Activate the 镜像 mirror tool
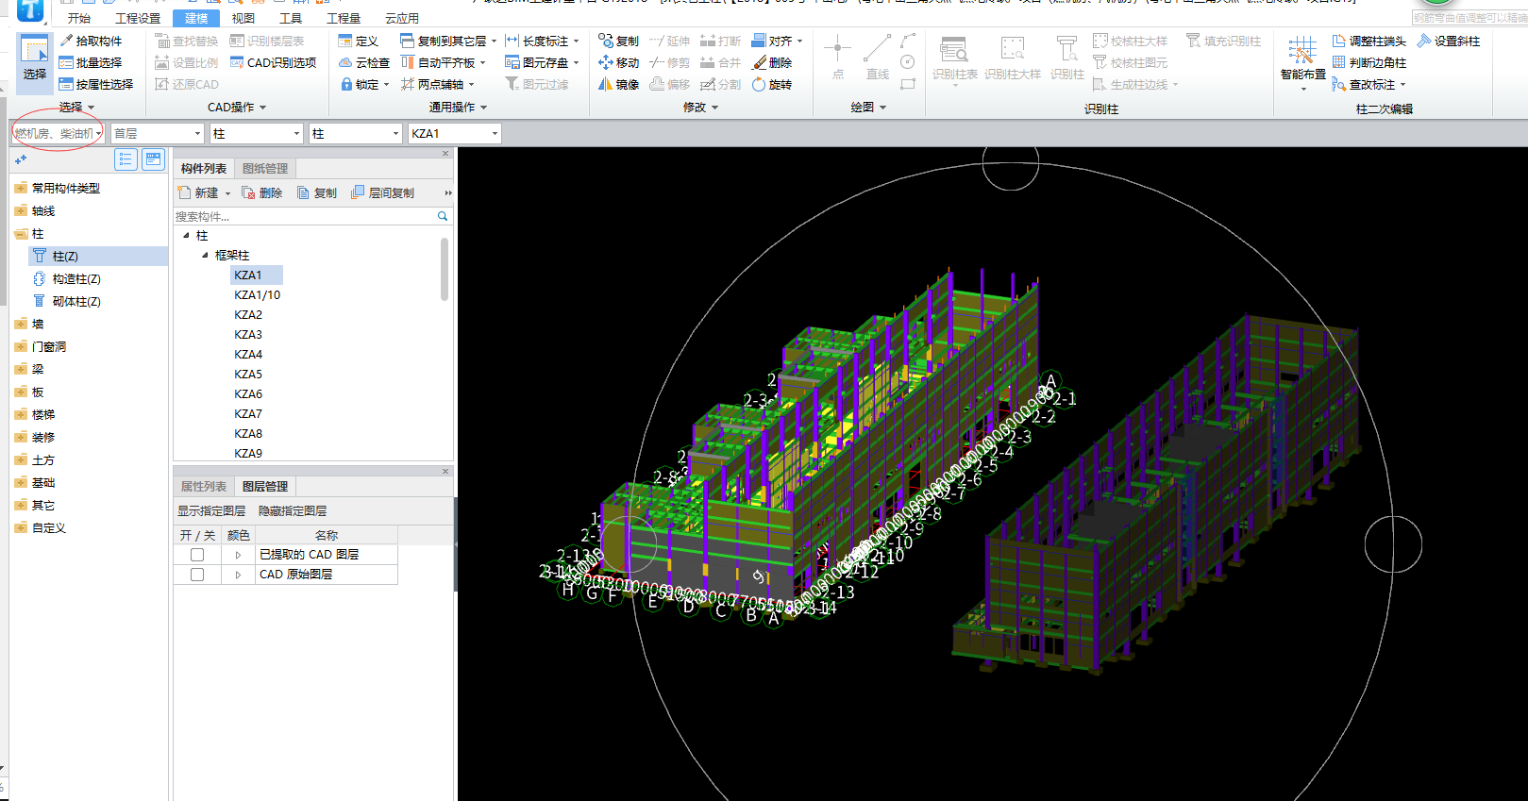The height and width of the screenshot is (801, 1528). pos(619,84)
